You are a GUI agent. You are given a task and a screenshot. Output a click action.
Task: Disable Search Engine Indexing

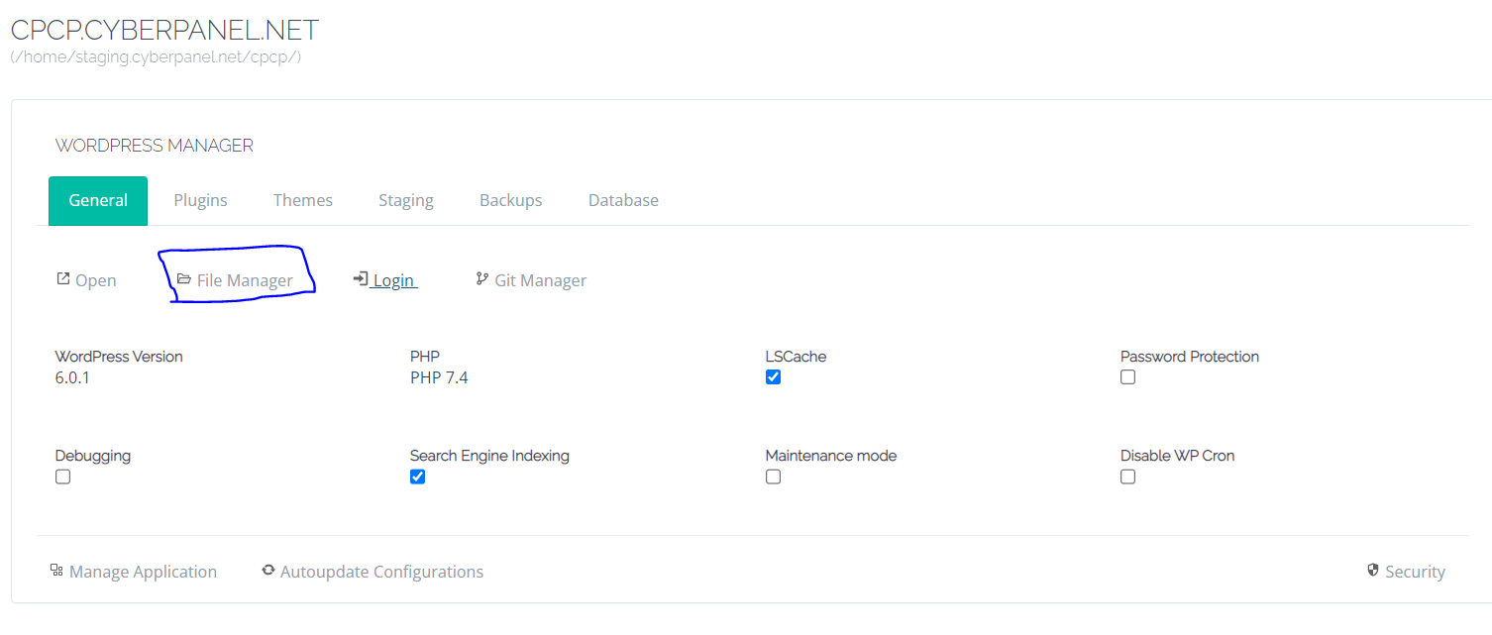tap(417, 476)
